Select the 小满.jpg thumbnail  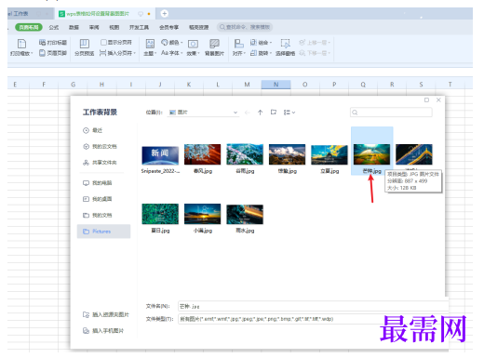[203, 214]
